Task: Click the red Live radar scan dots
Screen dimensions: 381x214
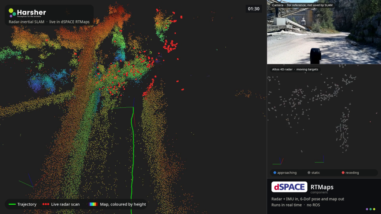Action: 46,204
